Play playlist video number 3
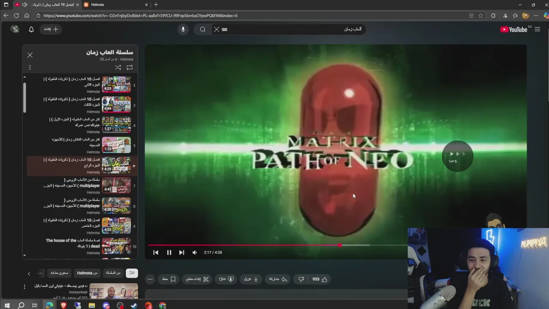The image size is (549, 309). [81, 105]
